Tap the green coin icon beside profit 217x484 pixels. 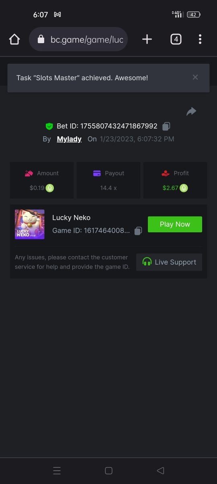pyautogui.click(x=184, y=188)
